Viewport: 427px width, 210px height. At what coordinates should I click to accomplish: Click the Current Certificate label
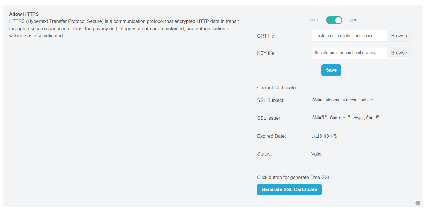tap(277, 88)
